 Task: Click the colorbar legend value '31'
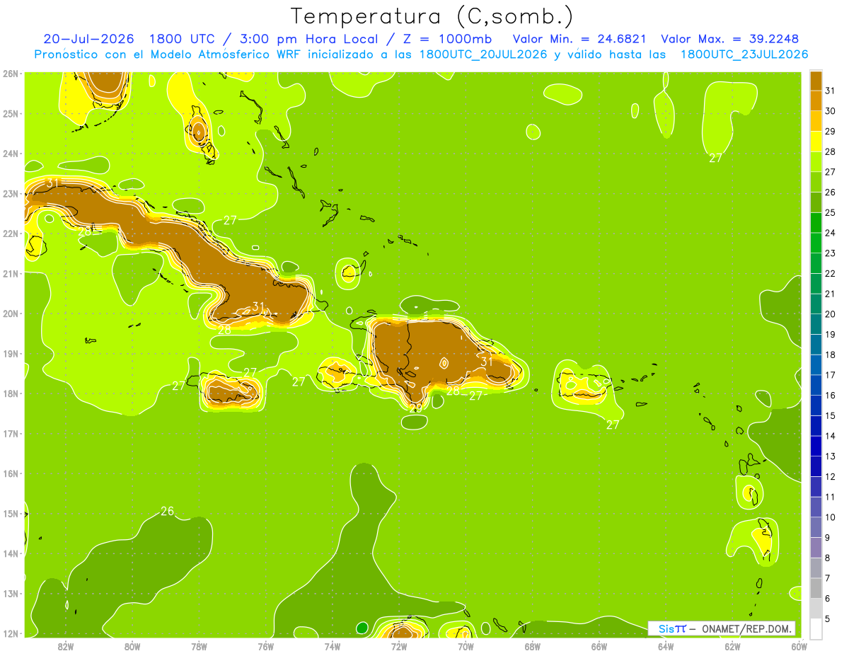coord(830,91)
